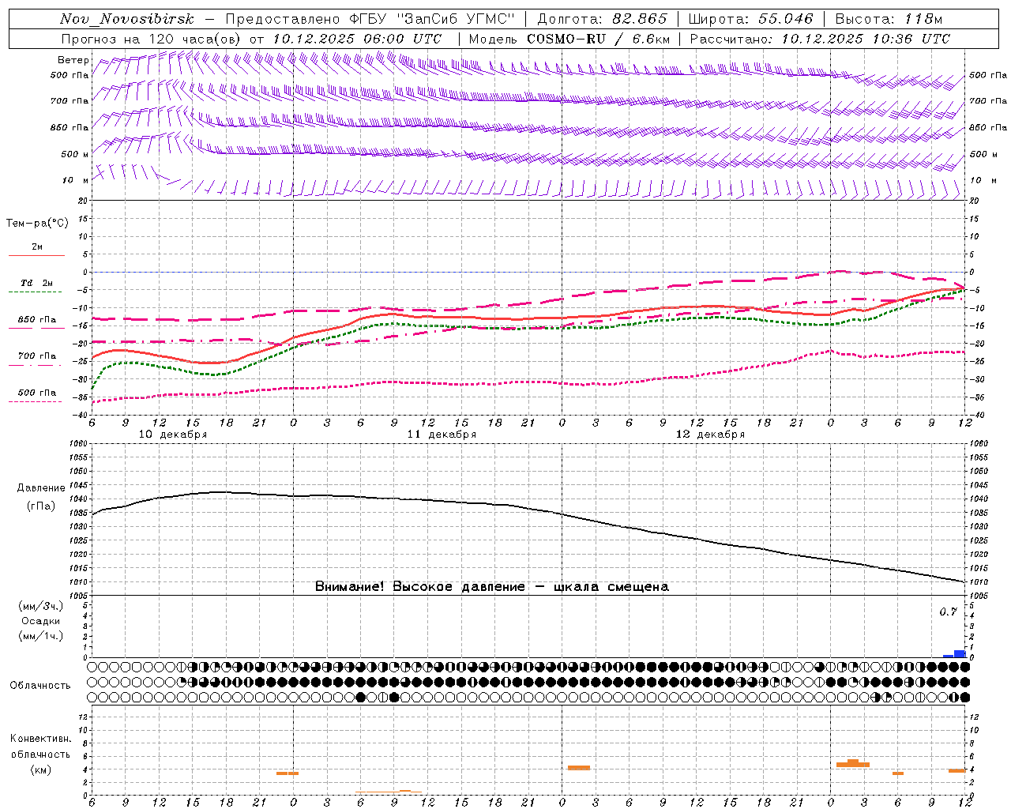Click the "12 декабря" date label
This screenshot has width=1011, height=809.
coord(710,435)
